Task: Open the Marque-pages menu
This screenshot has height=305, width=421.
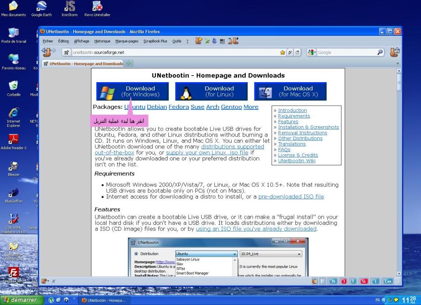Action: tap(127, 41)
